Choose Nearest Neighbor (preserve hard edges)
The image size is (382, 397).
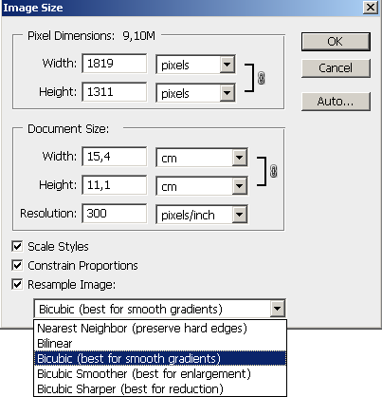(160, 329)
